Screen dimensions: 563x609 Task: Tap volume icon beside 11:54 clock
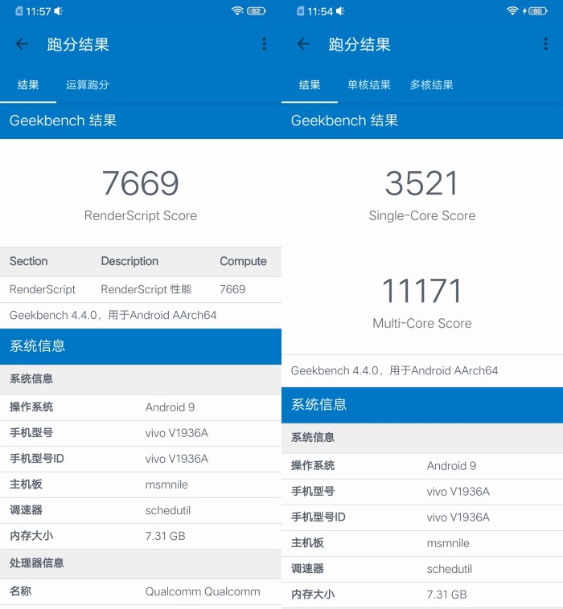pyautogui.click(x=340, y=11)
